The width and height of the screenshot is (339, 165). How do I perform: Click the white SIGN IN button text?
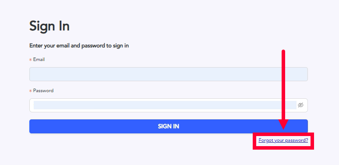169,126
